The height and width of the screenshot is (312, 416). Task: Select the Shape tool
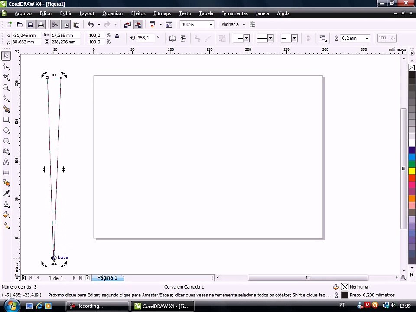click(x=6, y=67)
